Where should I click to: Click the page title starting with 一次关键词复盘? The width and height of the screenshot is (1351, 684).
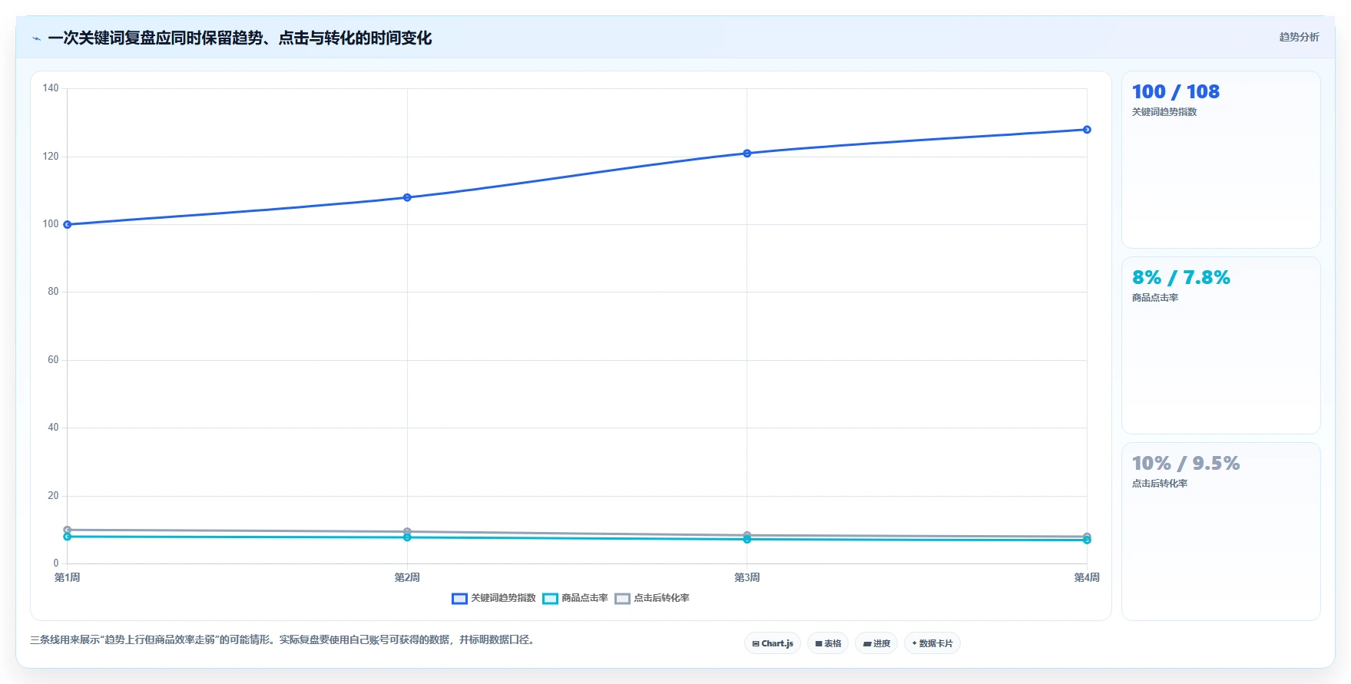240,38
